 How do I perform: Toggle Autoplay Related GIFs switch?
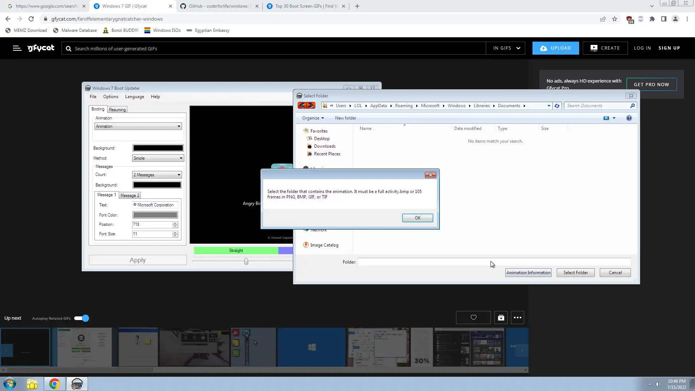(82, 318)
